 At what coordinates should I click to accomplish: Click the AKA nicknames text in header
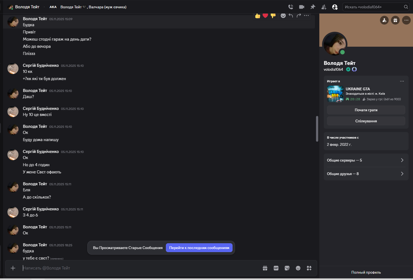pyautogui.click(x=93, y=7)
